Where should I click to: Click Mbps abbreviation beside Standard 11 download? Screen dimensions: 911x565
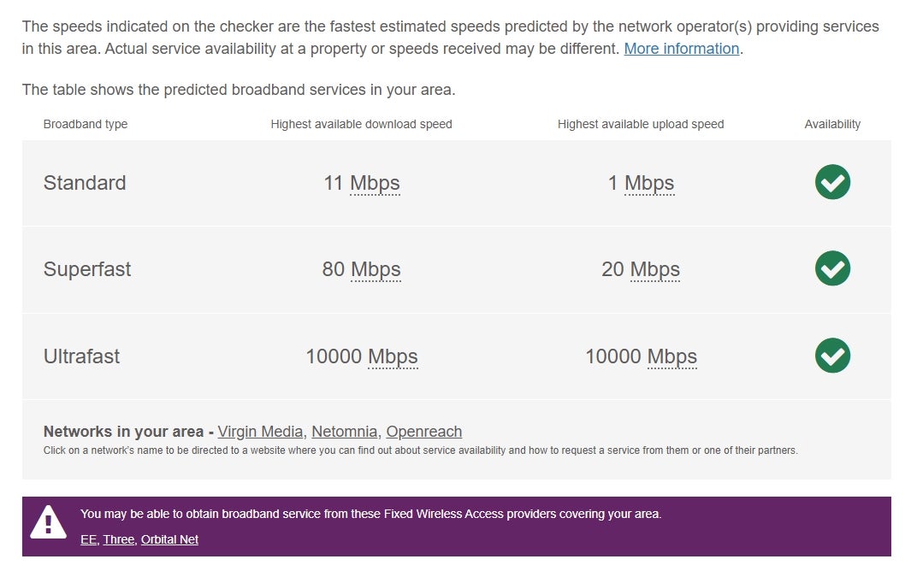[x=375, y=184]
